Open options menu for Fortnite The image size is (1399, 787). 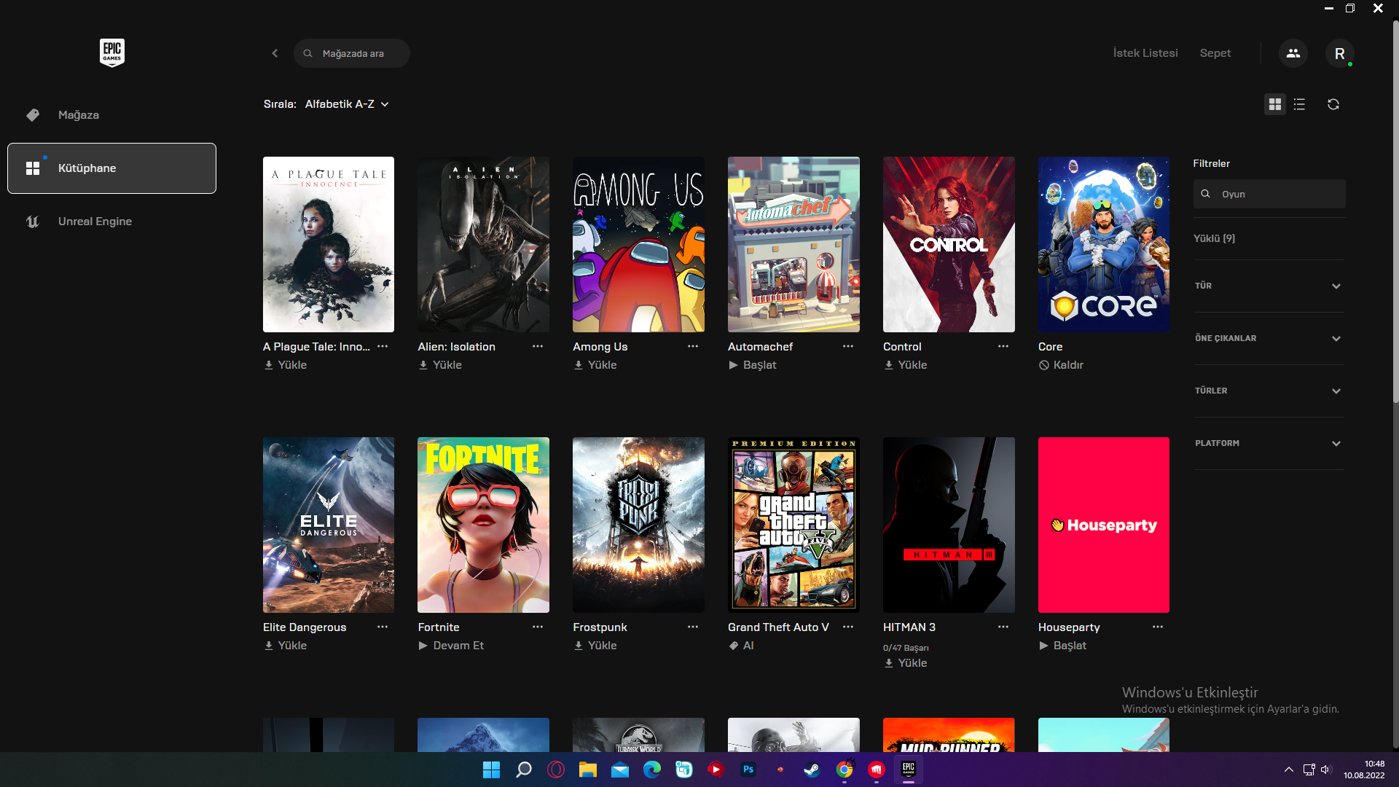538,627
